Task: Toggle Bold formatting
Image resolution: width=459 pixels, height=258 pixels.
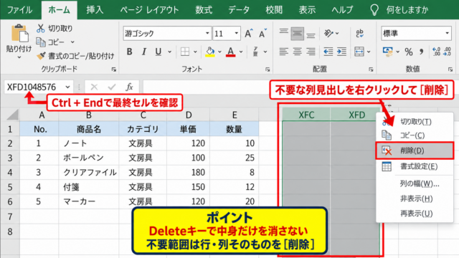Action: [x=129, y=52]
